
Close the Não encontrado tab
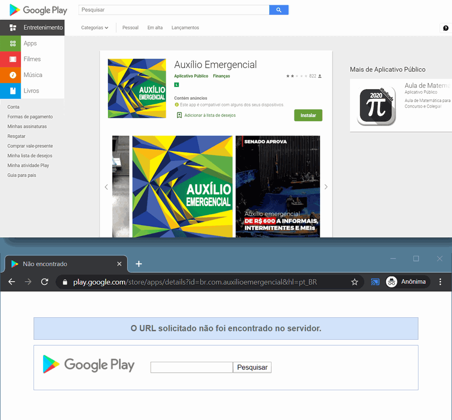(x=119, y=264)
